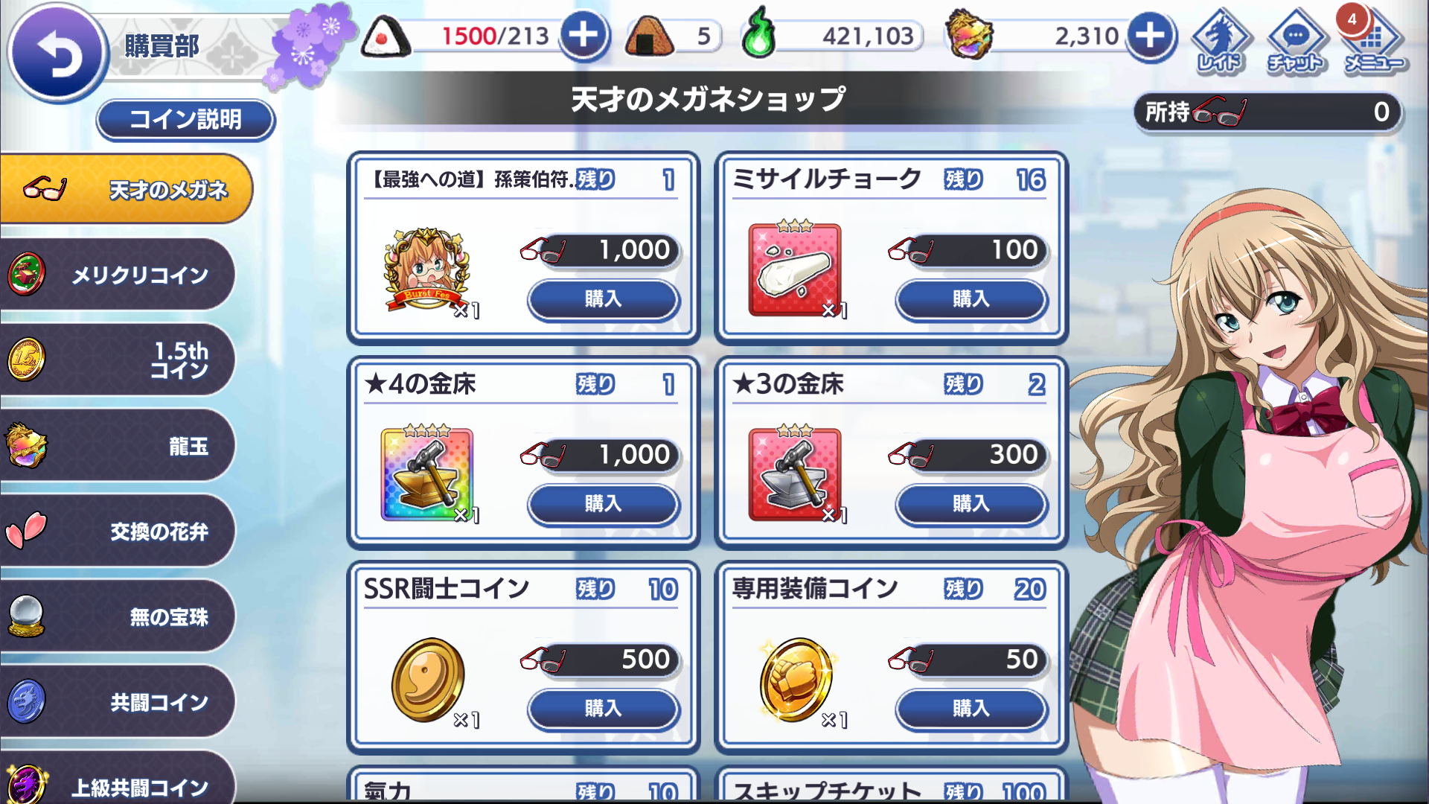Viewport: 1429px width, 804px height.
Task: Open the メニュー menu icon
Action: (1374, 41)
